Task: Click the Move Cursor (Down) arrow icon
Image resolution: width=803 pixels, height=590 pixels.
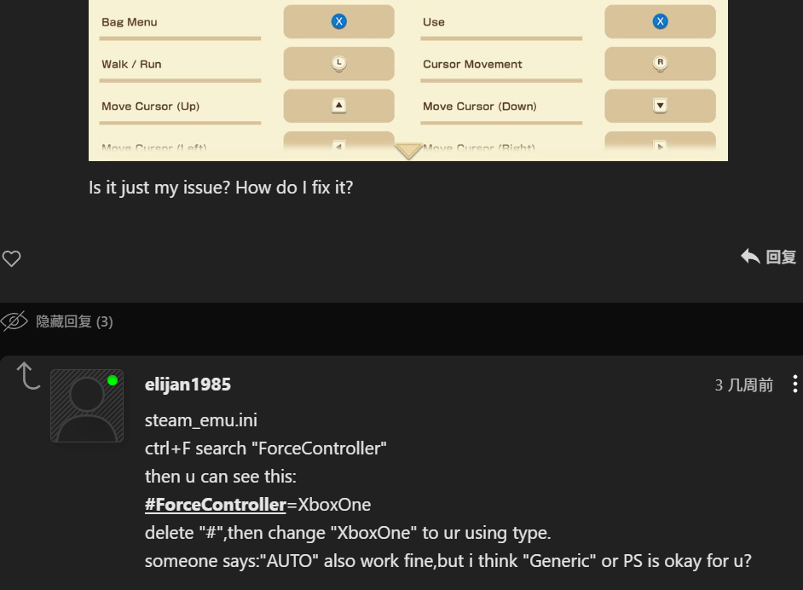Action: point(660,106)
